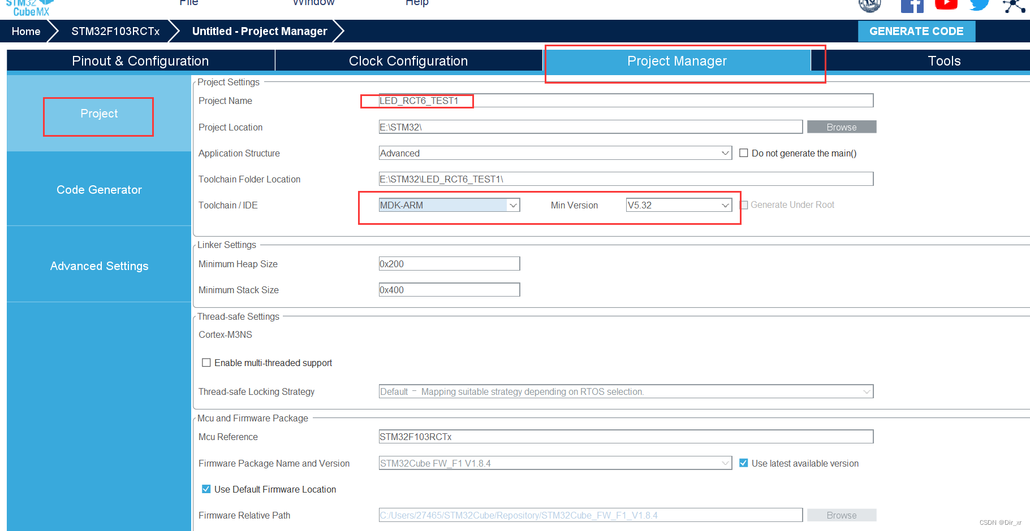Click the Linker Settings group title
Image resolution: width=1030 pixels, height=531 pixels.
(227, 245)
